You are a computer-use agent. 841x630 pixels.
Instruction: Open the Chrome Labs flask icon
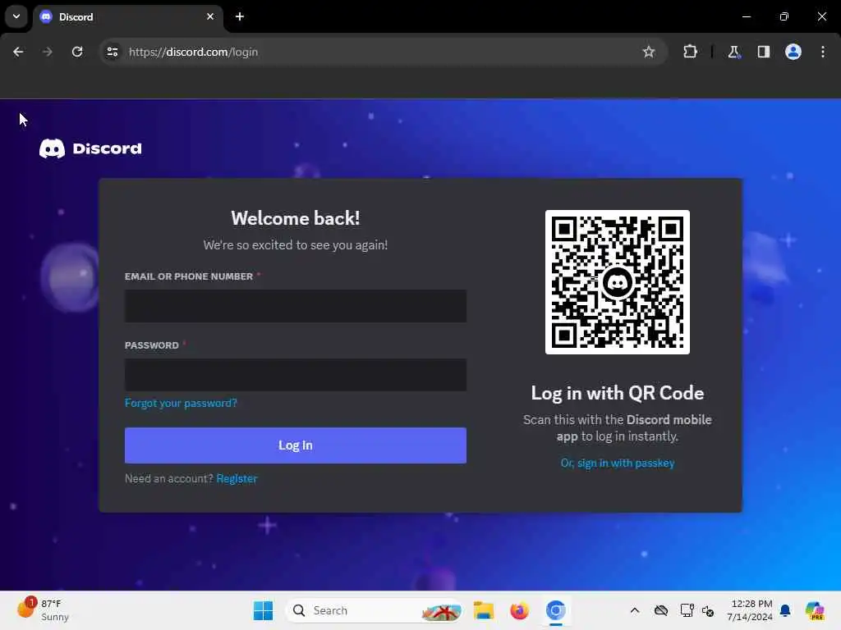tap(733, 52)
